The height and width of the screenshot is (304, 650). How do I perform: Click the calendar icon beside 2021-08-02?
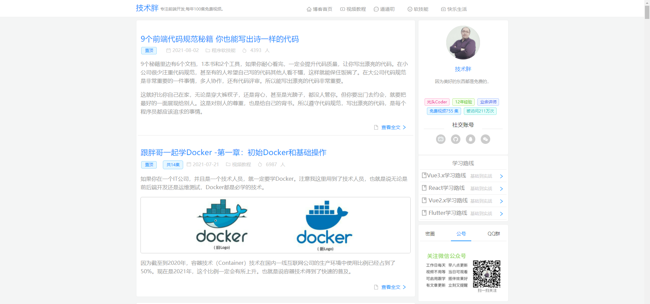pos(168,50)
